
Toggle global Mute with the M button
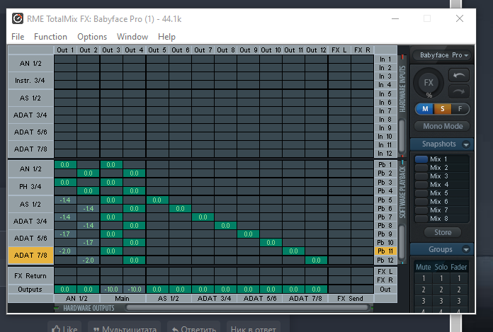point(425,109)
